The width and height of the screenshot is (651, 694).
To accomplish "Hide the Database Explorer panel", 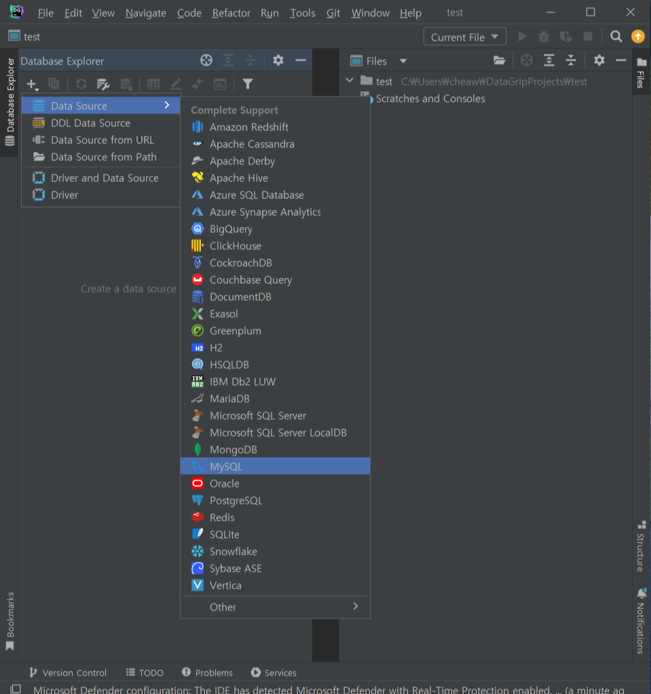I will click(301, 60).
